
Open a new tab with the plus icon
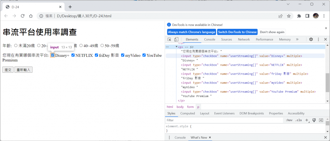point(70,7)
